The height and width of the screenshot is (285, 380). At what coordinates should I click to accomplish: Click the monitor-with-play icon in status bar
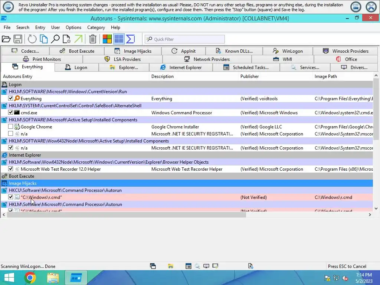tap(215, 266)
